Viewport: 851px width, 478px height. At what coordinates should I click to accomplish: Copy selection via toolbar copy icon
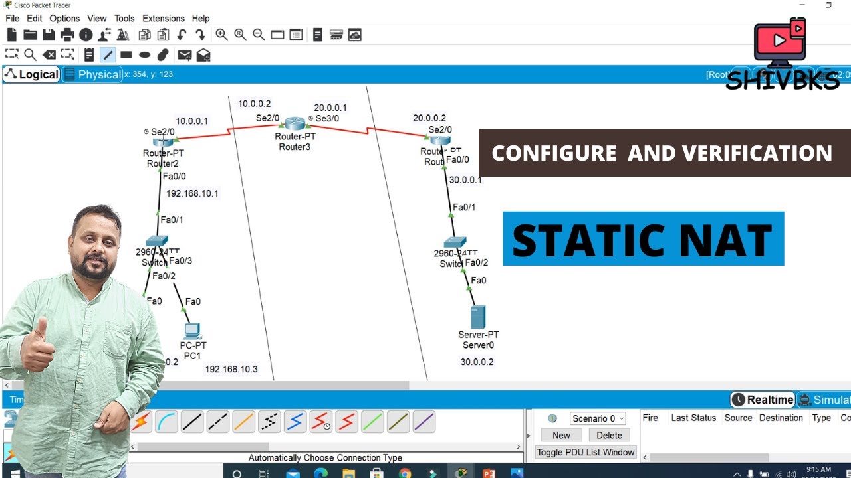pyautogui.click(x=144, y=35)
